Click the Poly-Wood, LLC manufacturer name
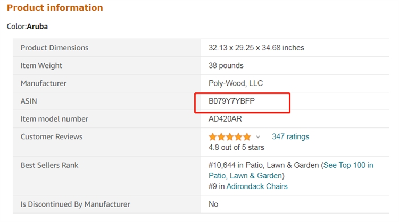The height and width of the screenshot is (222, 399). coord(235,83)
